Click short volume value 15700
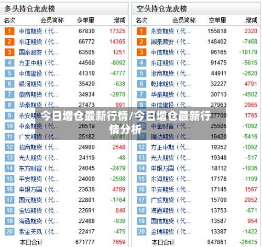The width and height of the screenshot is (262, 247). [219, 200]
